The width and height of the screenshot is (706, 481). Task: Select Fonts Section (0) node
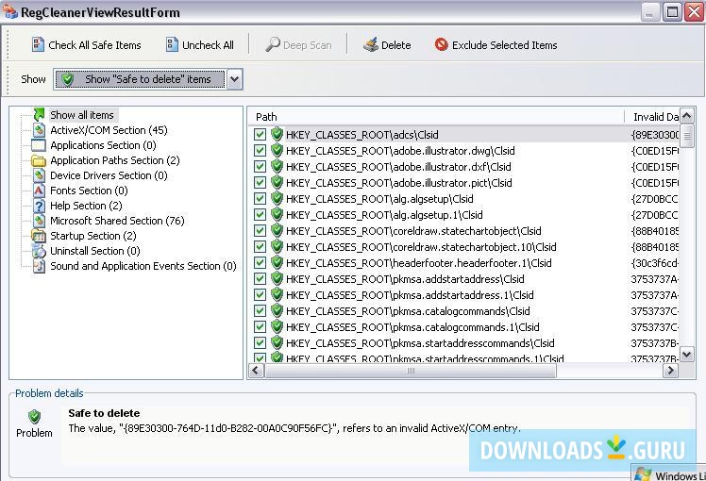coord(89,191)
